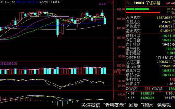Viewport: 175px width, 109px height.
Task: Click the 最新指数 label
Action: point(133,36)
